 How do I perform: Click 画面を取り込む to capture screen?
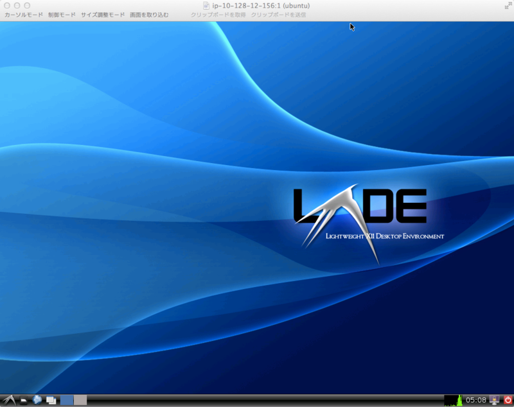coord(149,15)
